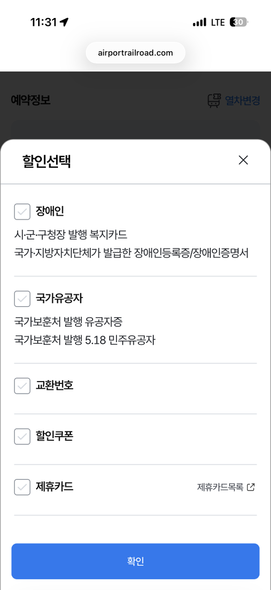Confirm with the blue 확인 button
This screenshot has height=590, width=271.
tap(135, 561)
